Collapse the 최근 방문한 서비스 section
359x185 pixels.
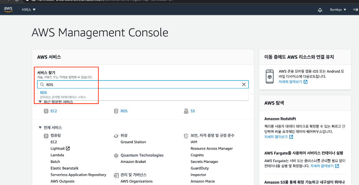tap(40, 102)
